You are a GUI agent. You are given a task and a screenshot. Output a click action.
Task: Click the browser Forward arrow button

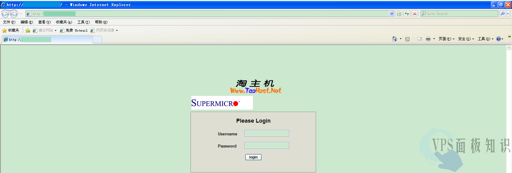(x=14, y=14)
